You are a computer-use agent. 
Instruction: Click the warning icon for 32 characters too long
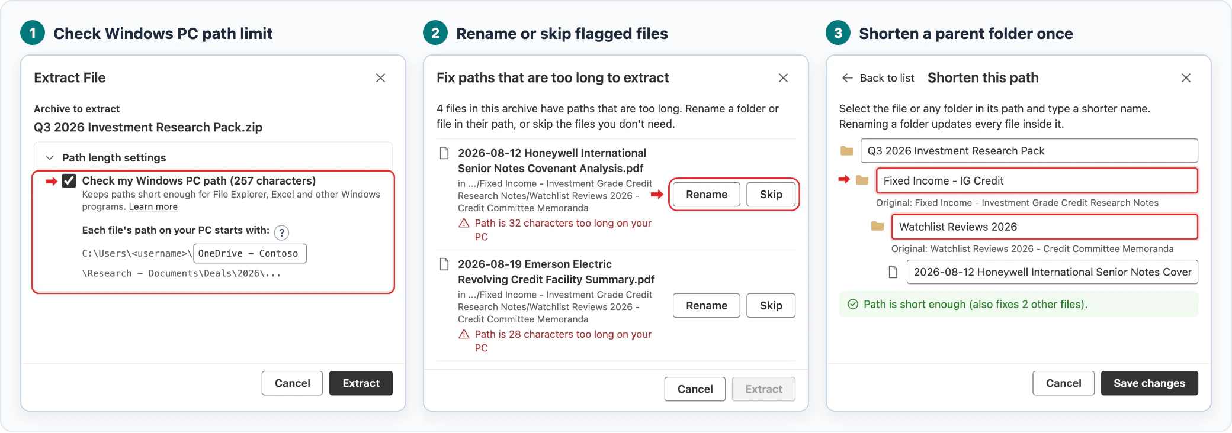[x=464, y=223]
